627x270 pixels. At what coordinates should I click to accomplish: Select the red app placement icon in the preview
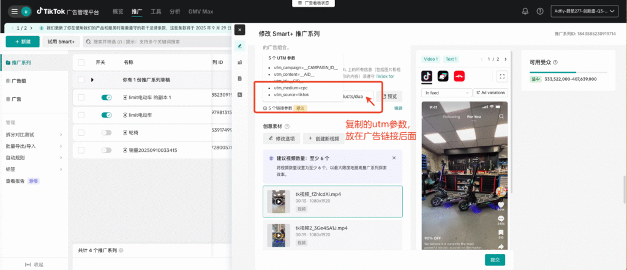click(459, 76)
